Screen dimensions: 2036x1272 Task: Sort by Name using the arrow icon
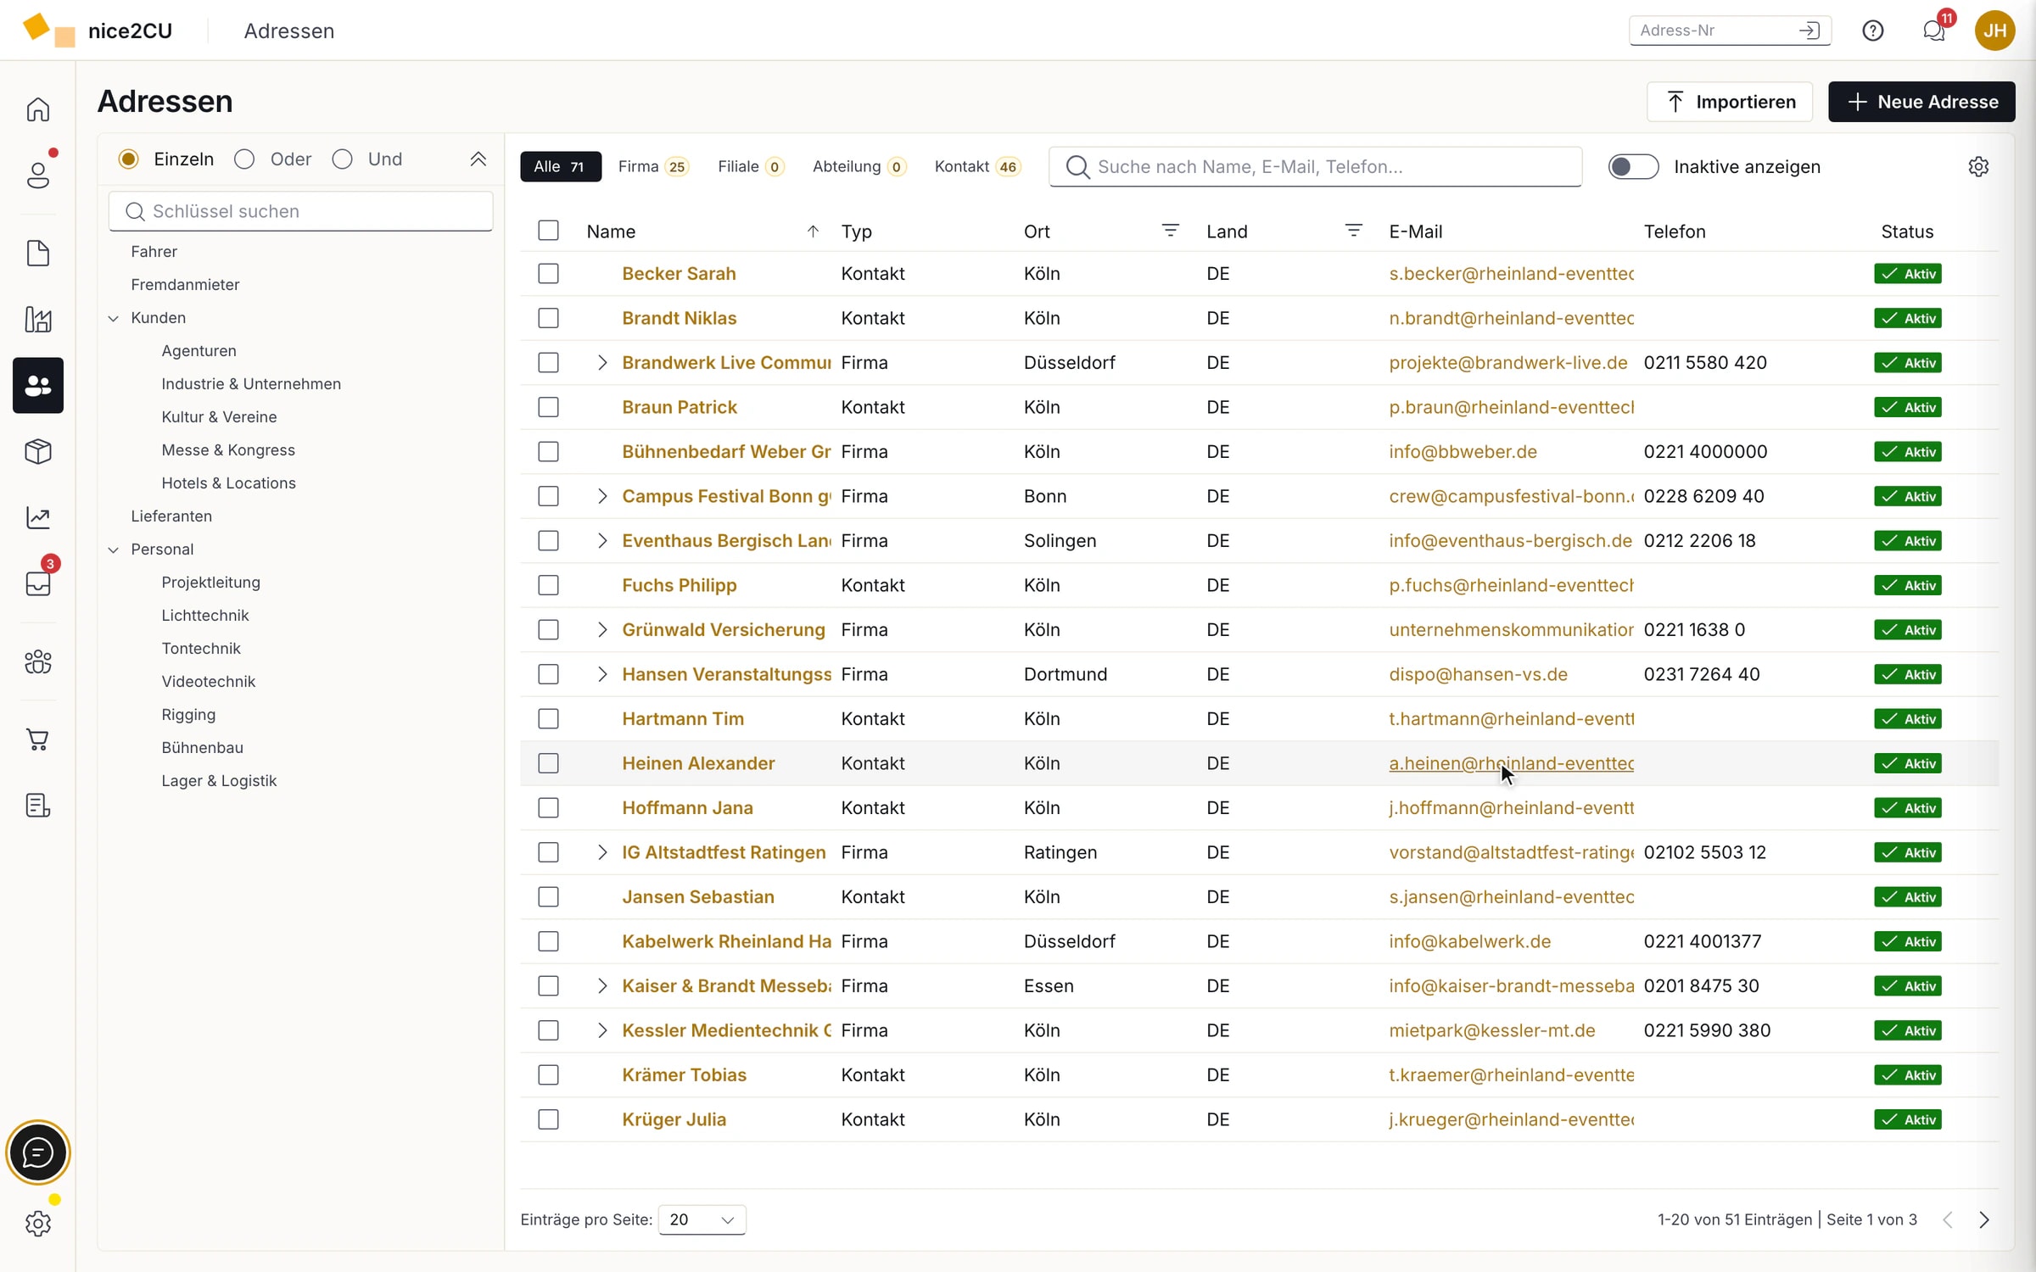813,232
